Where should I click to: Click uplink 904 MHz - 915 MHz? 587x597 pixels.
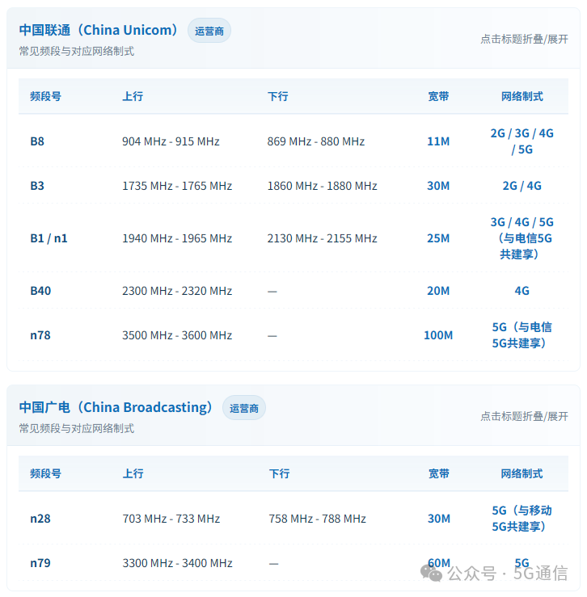pyautogui.click(x=171, y=141)
